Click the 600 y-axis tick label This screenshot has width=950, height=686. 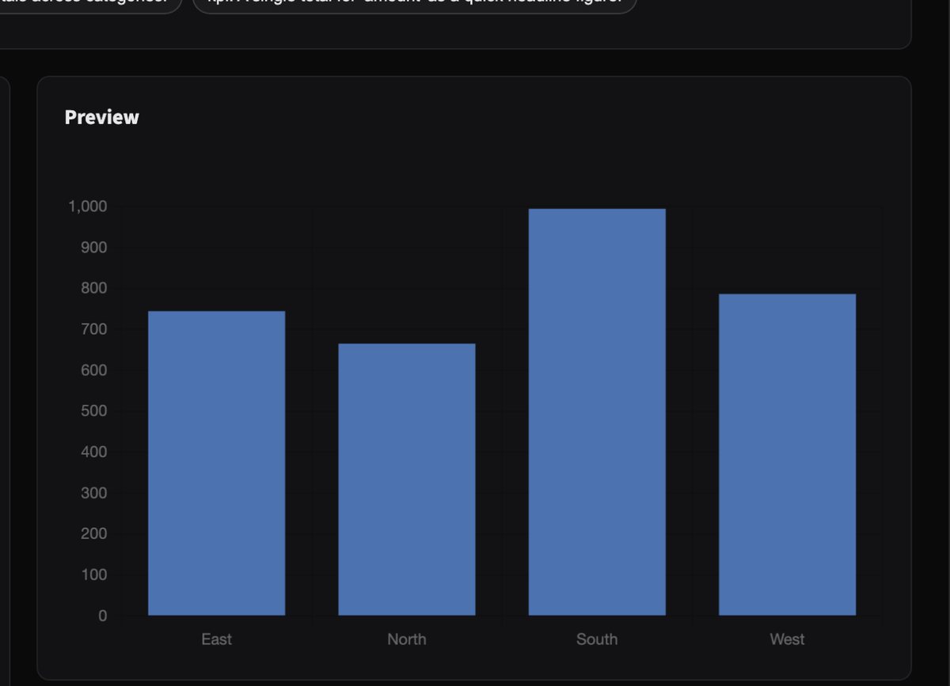94,370
